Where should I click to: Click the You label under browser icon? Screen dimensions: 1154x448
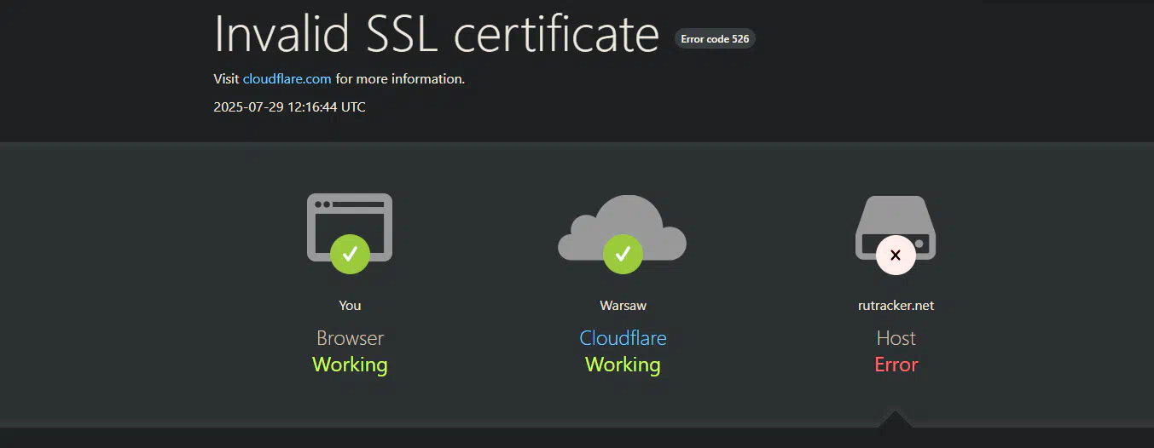(350, 305)
